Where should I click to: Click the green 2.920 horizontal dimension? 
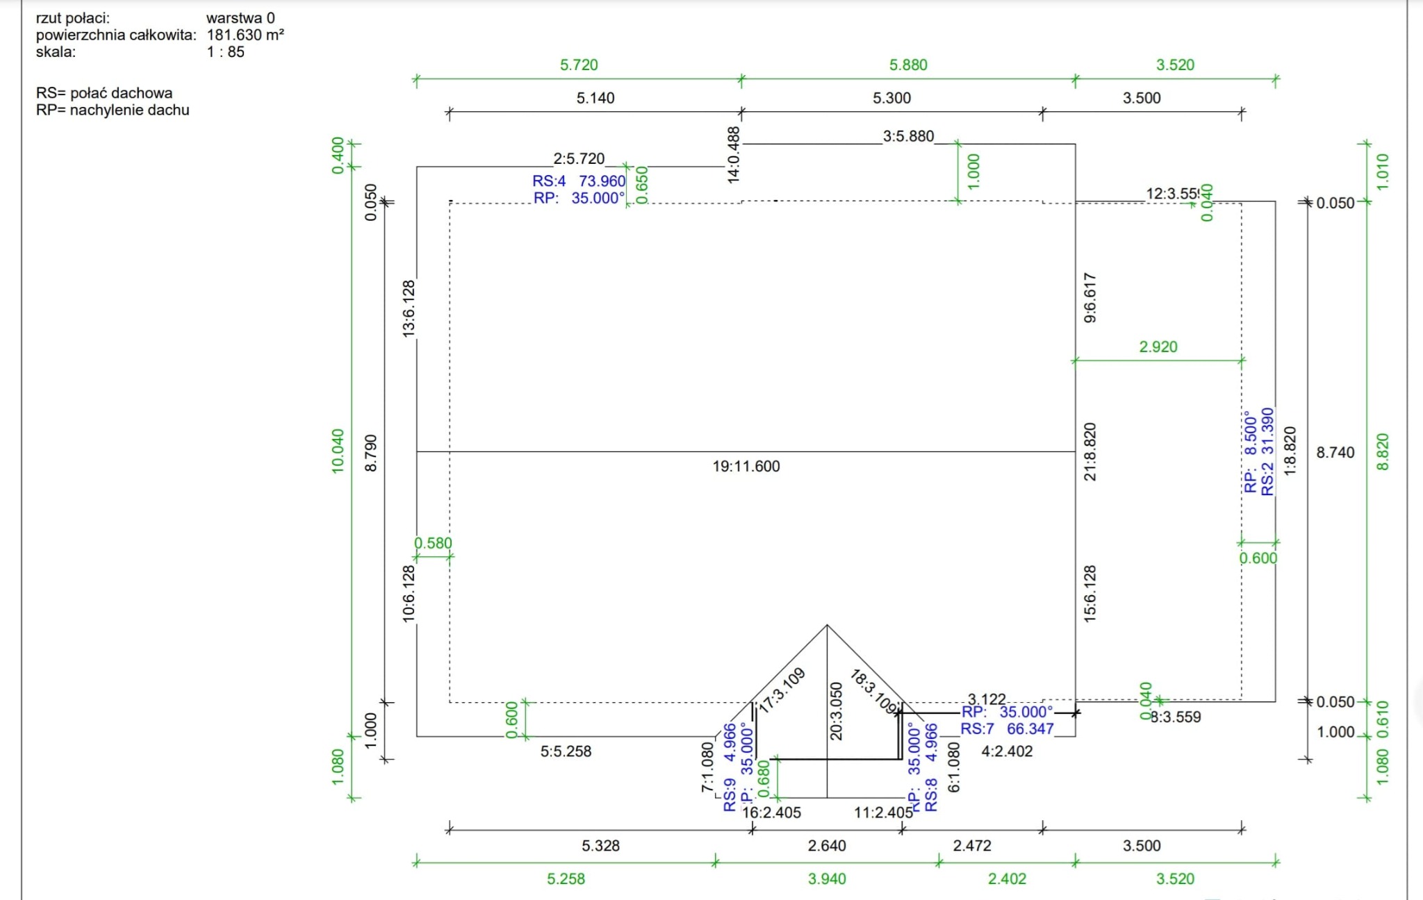1158,347
